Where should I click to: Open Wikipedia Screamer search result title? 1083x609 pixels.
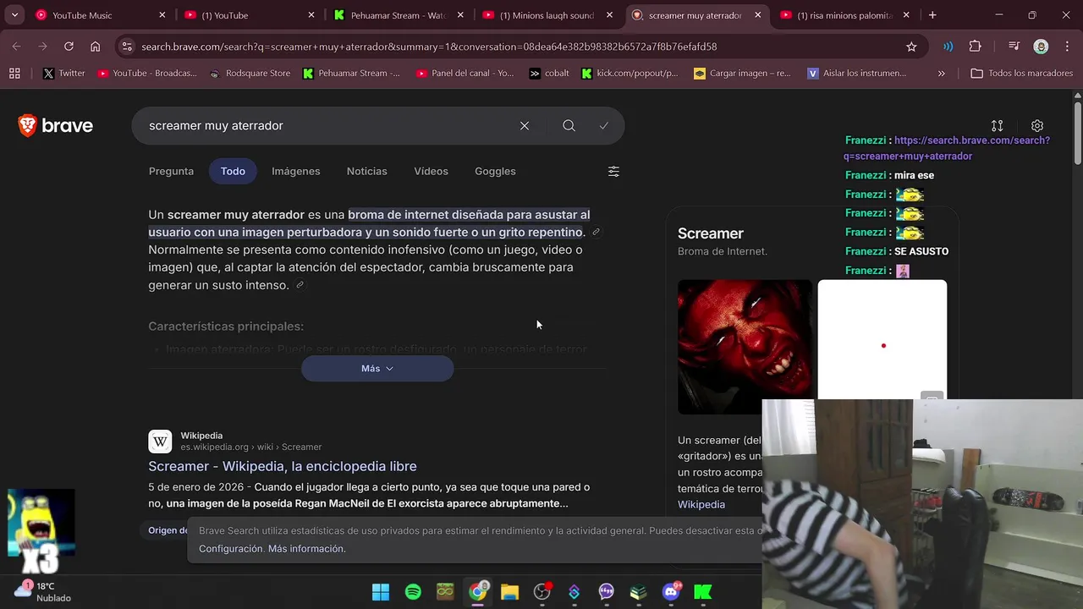(x=283, y=466)
